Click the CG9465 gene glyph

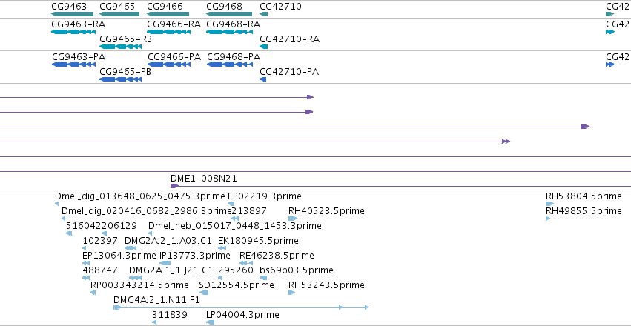click(119, 14)
